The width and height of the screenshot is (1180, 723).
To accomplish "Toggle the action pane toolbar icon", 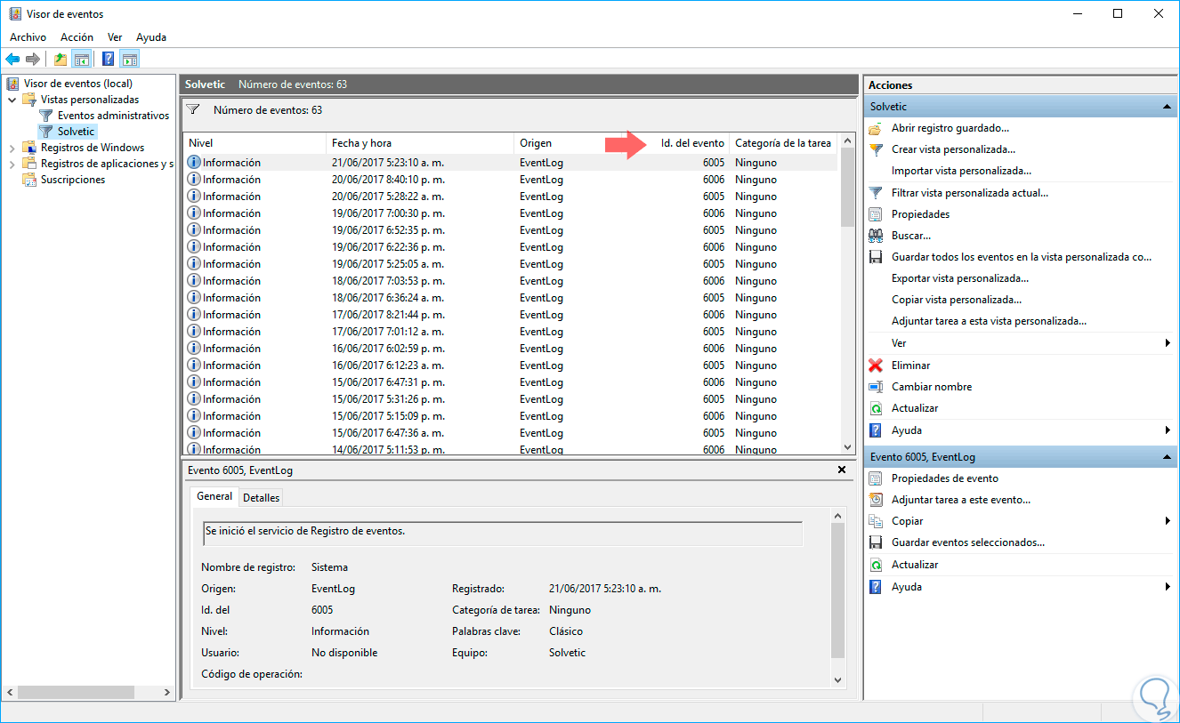I will pos(130,60).
